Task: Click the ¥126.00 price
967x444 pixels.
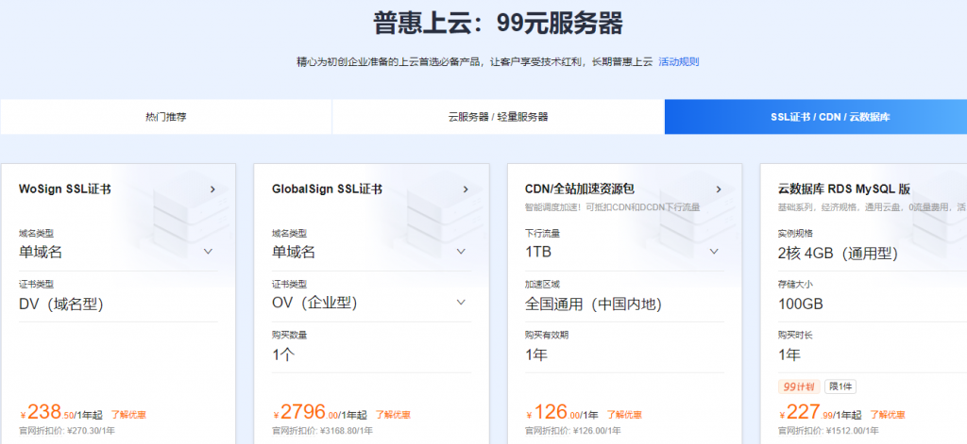Action: tap(552, 412)
